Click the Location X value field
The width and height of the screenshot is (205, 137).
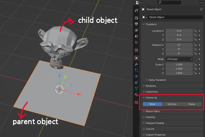(x=179, y=31)
